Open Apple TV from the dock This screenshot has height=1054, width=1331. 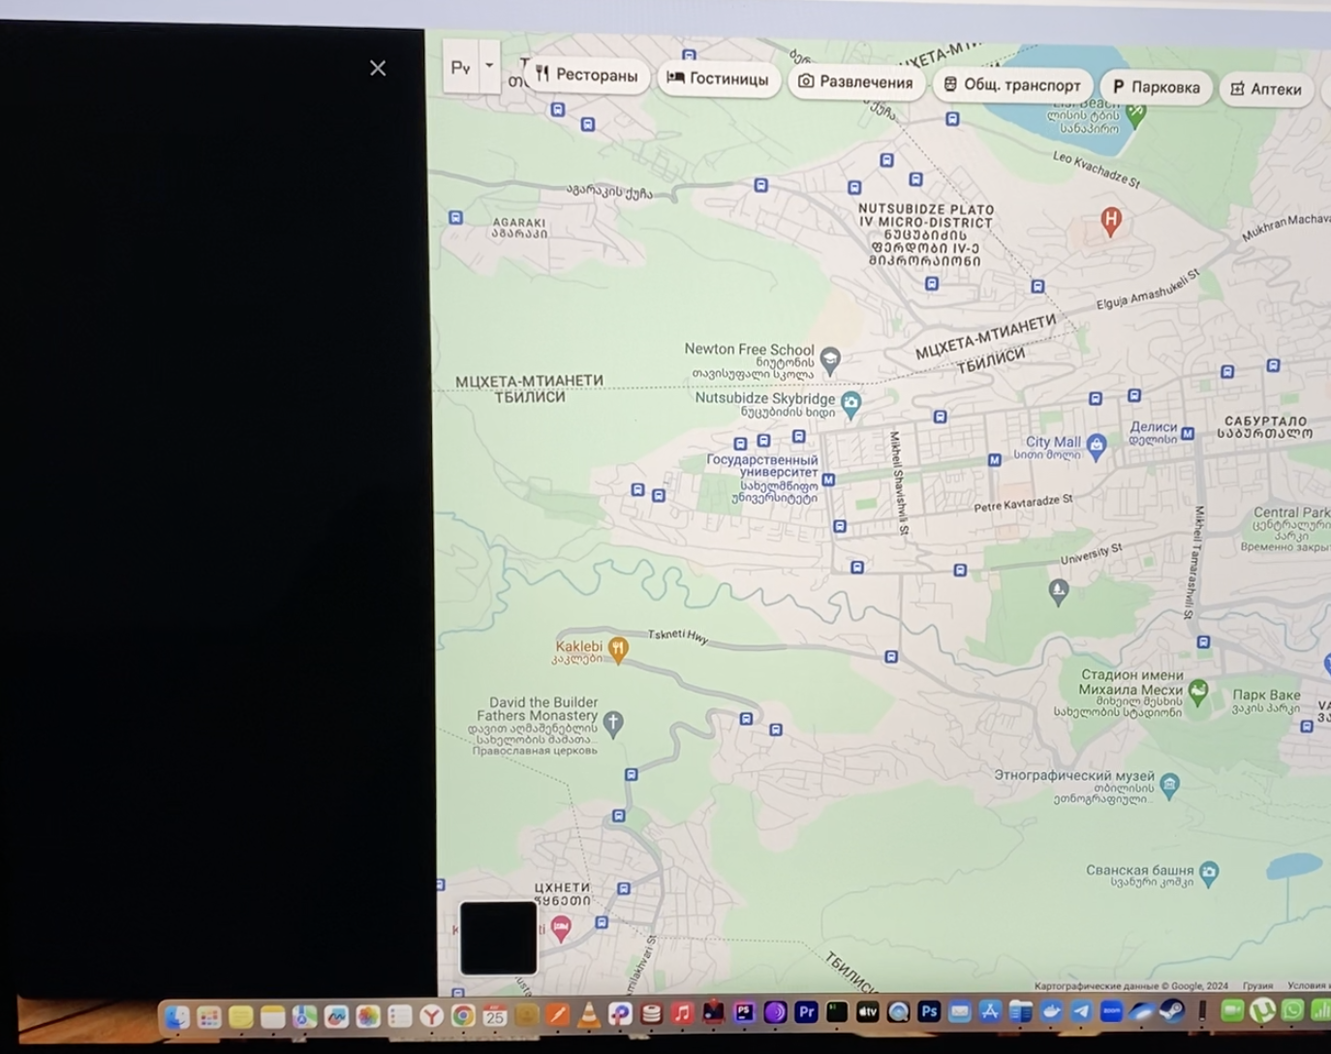click(x=867, y=1012)
